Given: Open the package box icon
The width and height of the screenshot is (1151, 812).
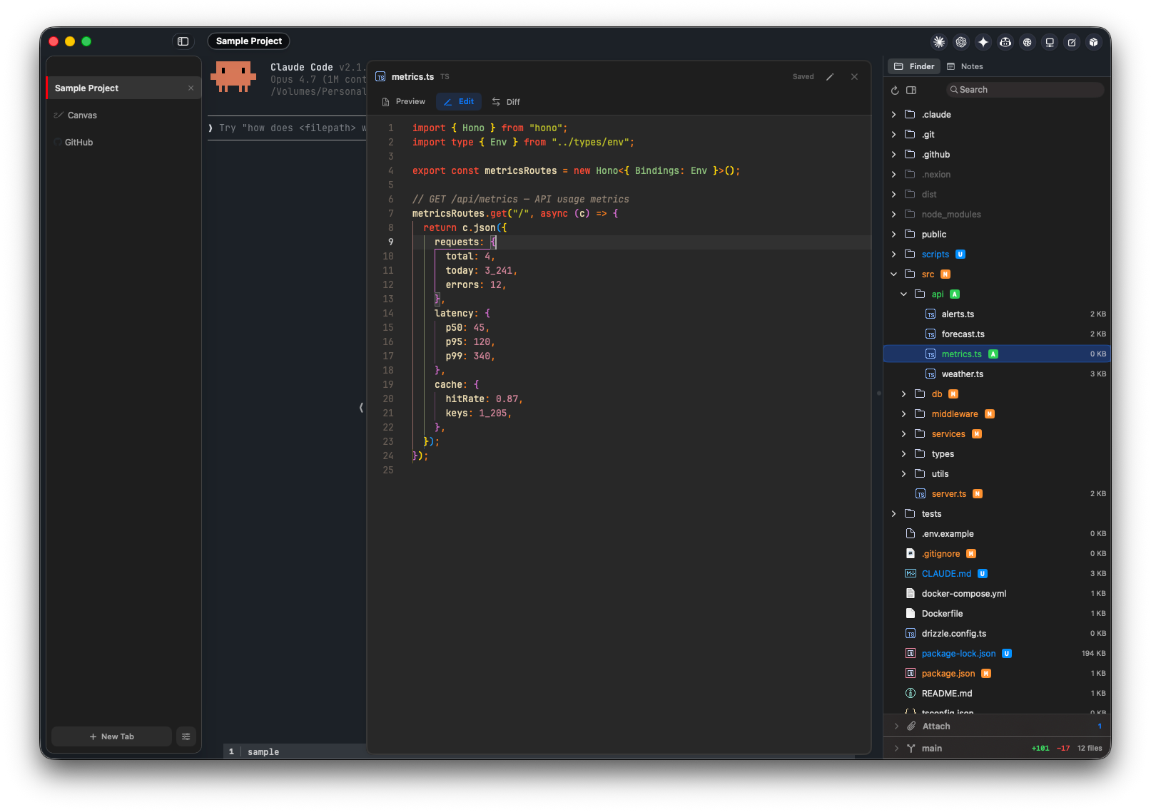Looking at the screenshot, I should [1094, 42].
